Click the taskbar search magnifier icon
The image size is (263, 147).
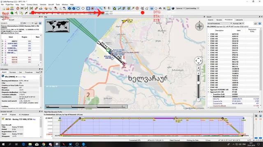pos(10,144)
